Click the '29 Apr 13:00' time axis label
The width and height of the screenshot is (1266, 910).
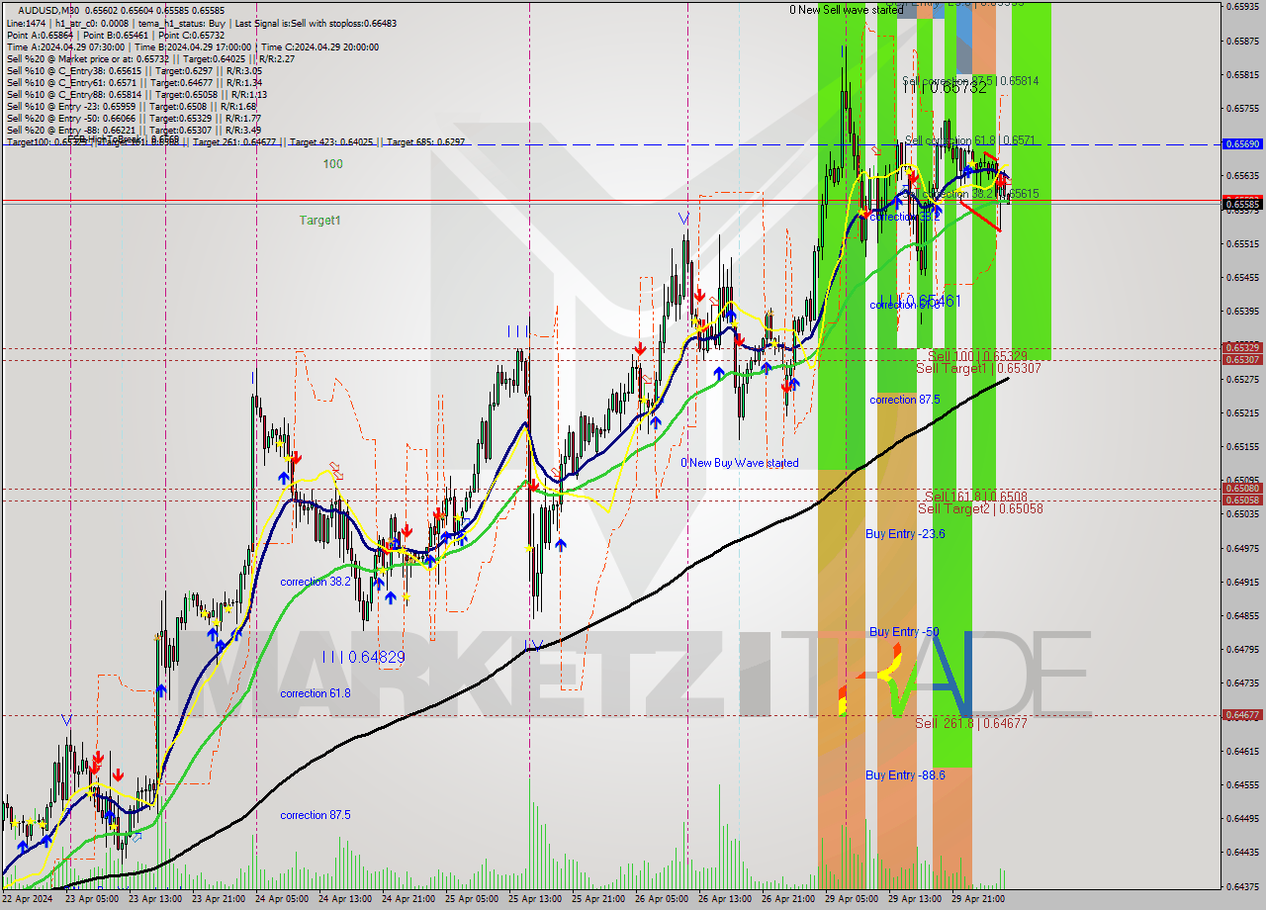coord(916,899)
